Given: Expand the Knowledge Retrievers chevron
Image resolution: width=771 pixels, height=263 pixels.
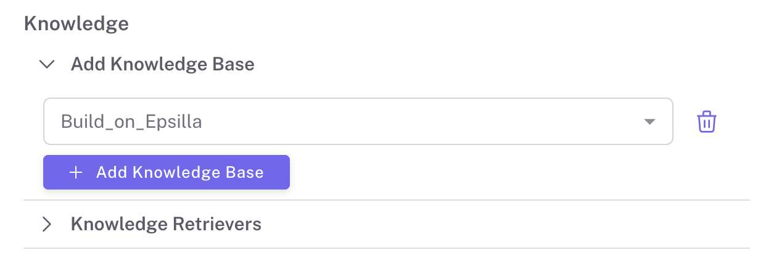Looking at the screenshot, I should 47,223.
